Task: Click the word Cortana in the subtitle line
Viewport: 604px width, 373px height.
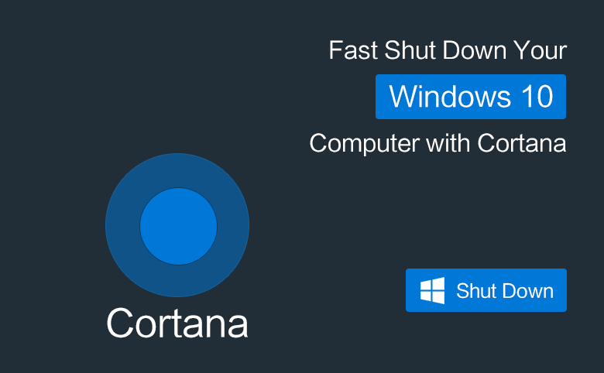Action: click(522, 143)
